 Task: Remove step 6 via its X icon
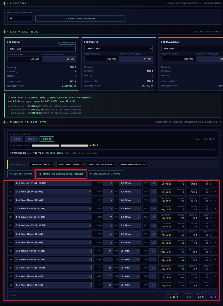click(215, 226)
